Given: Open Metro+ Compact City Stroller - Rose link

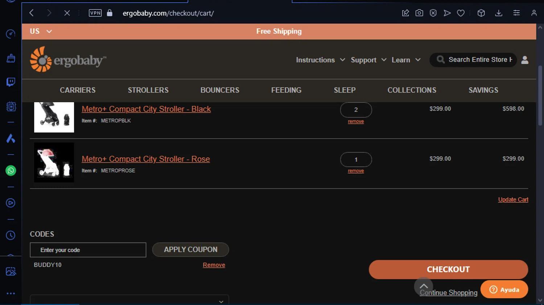Looking at the screenshot, I should coord(146,159).
